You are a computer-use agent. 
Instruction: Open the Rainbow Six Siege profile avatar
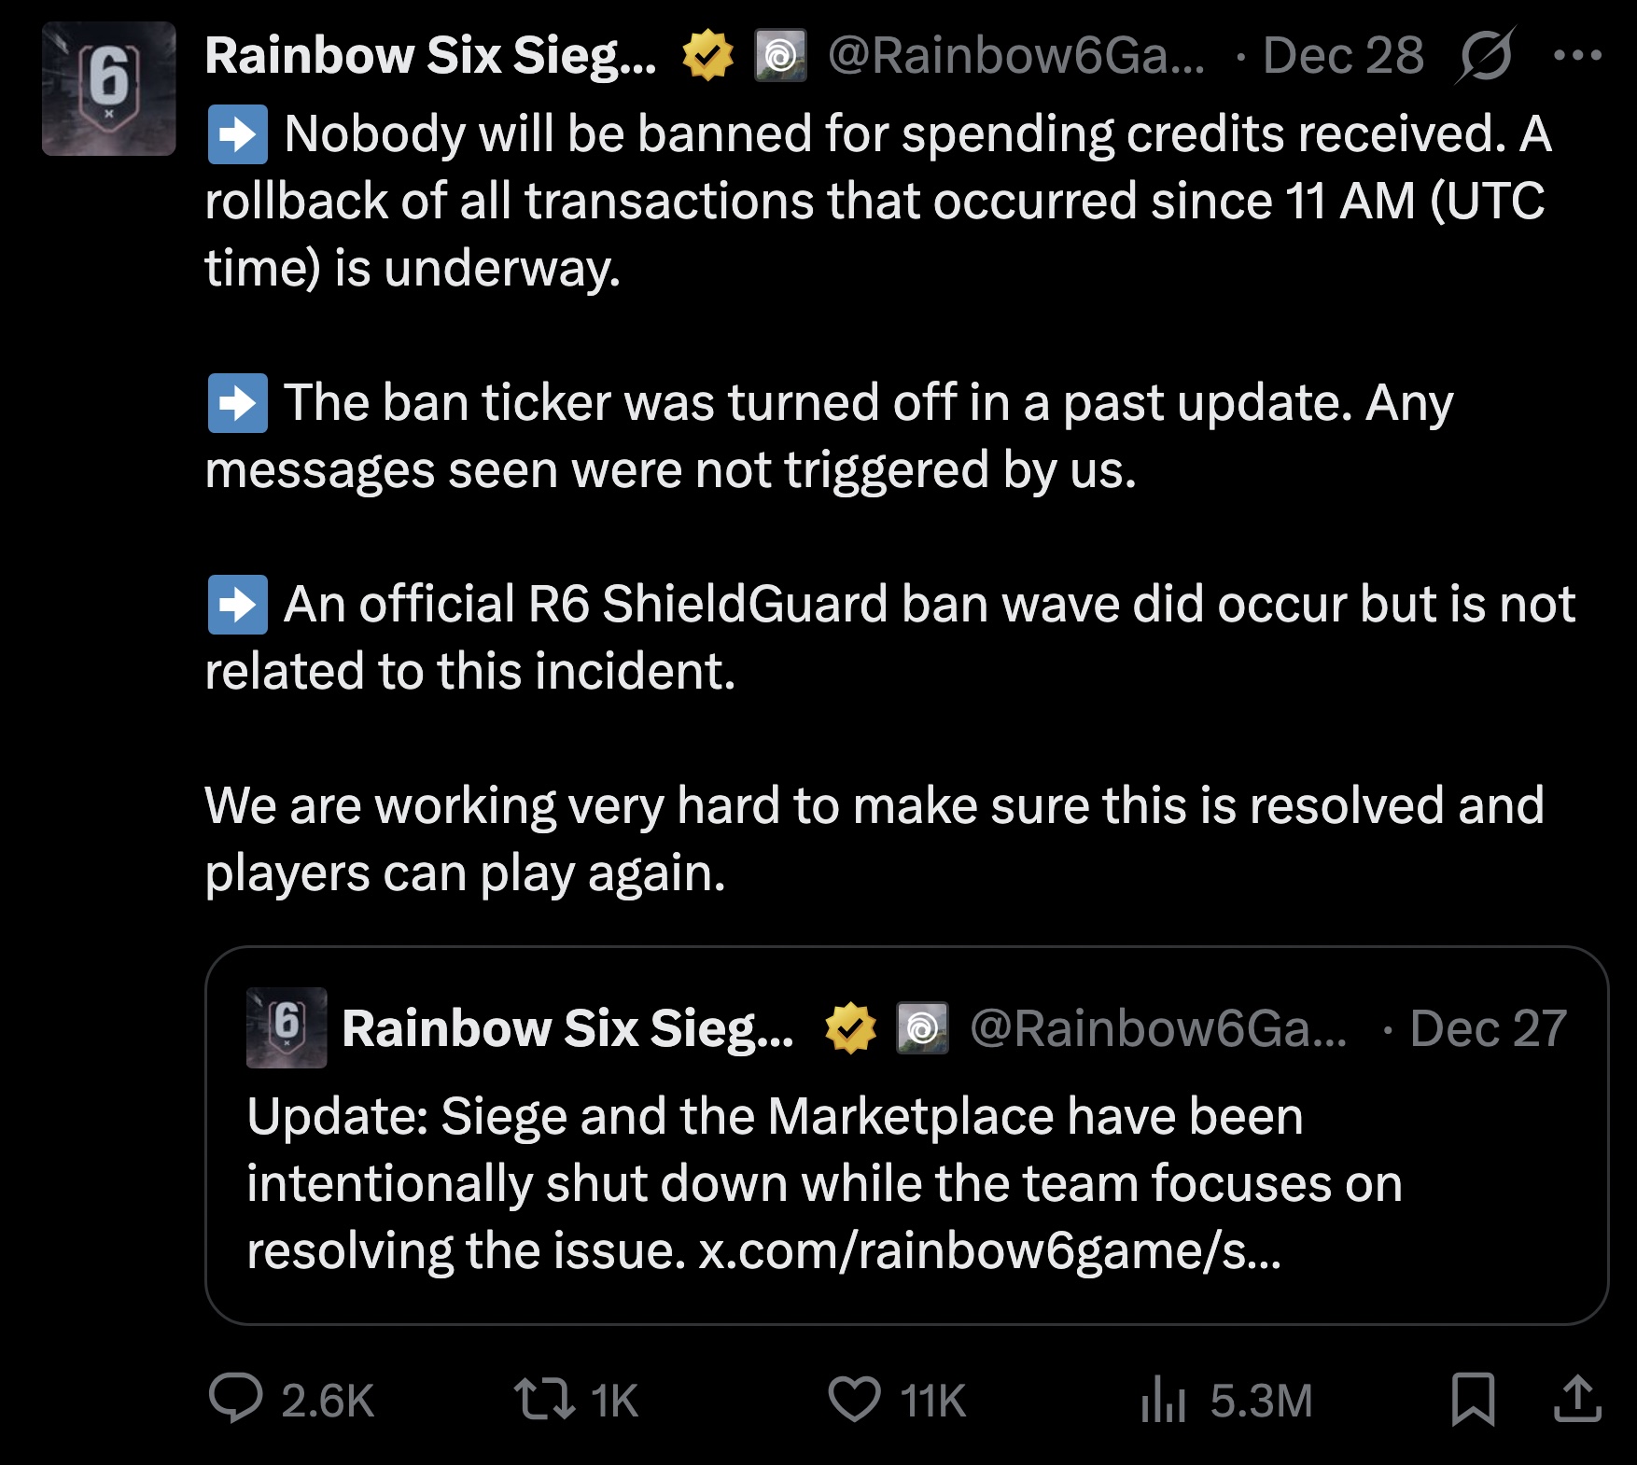(x=109, y=89)
